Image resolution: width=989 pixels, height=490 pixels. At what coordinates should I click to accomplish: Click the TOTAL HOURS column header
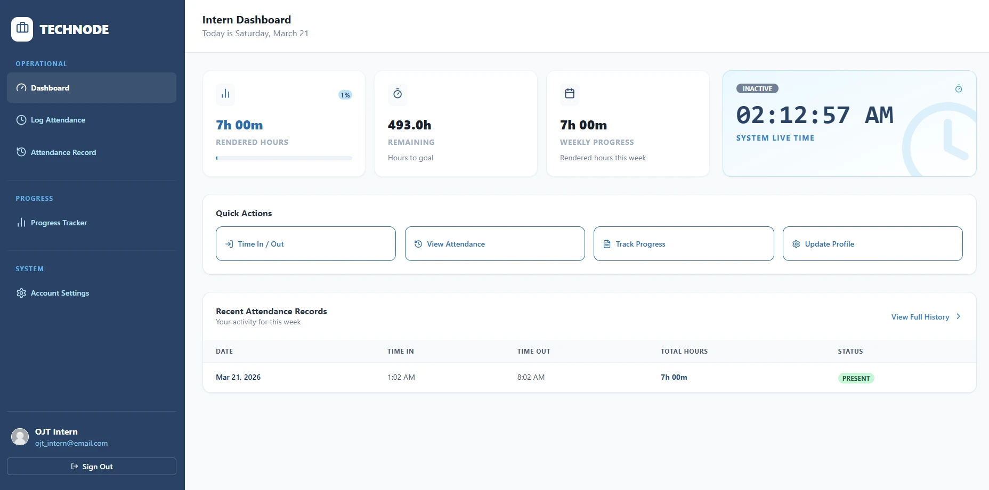click(x=684, y=352)
